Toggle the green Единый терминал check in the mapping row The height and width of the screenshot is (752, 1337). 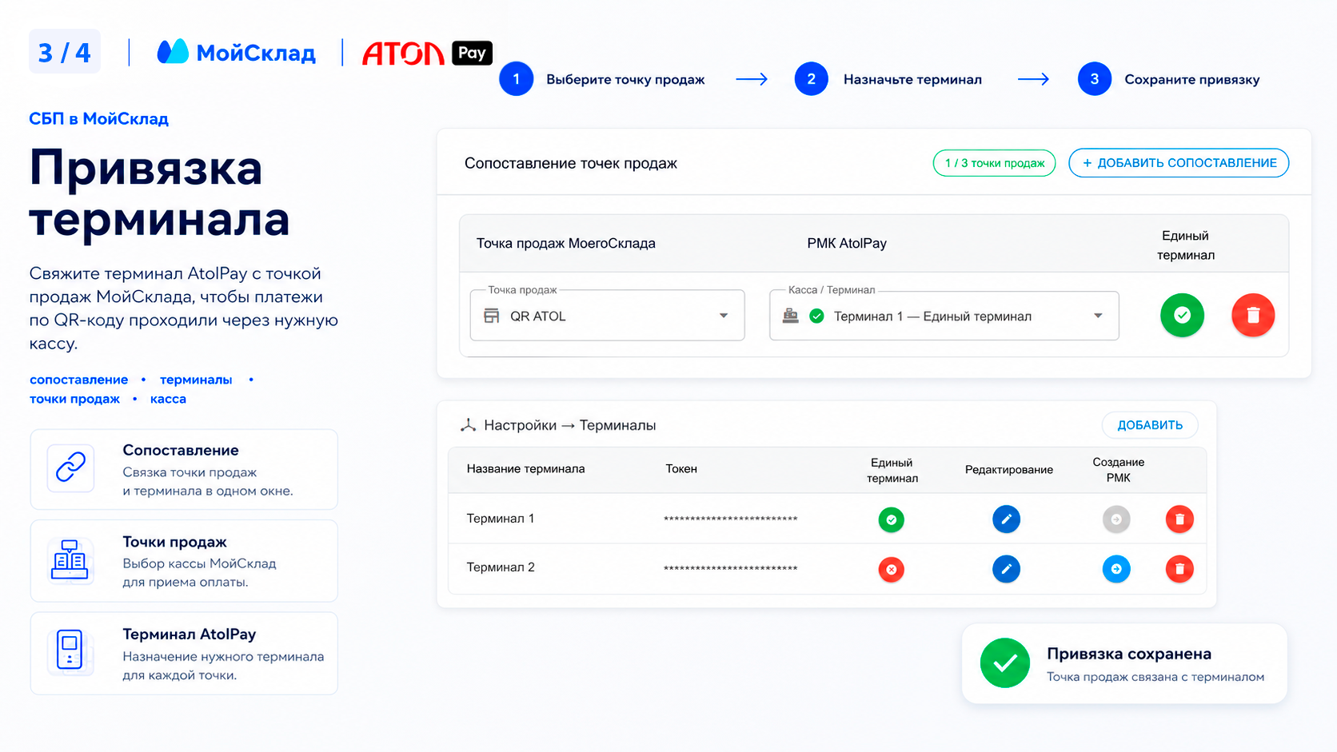(1182, 315)
